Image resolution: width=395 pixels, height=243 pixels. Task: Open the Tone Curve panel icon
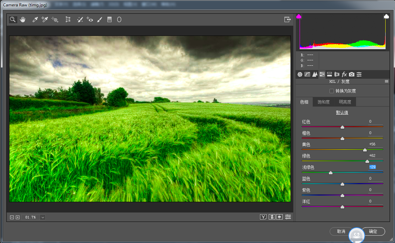coord(307,74)
